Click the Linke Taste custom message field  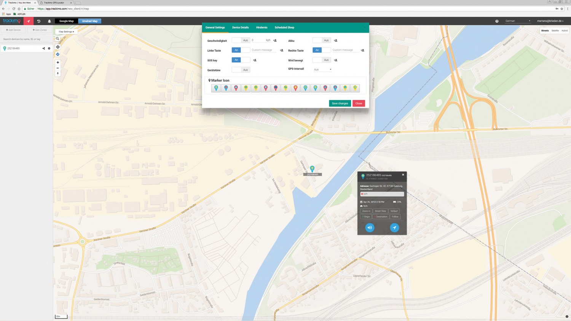pyautogui.click(x=264, y=50)
